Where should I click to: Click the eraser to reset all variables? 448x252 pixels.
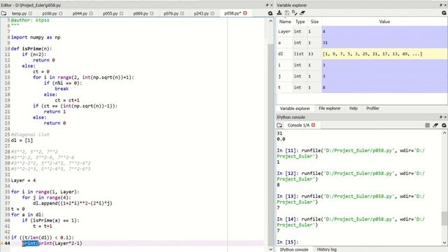tap(302, 13)
